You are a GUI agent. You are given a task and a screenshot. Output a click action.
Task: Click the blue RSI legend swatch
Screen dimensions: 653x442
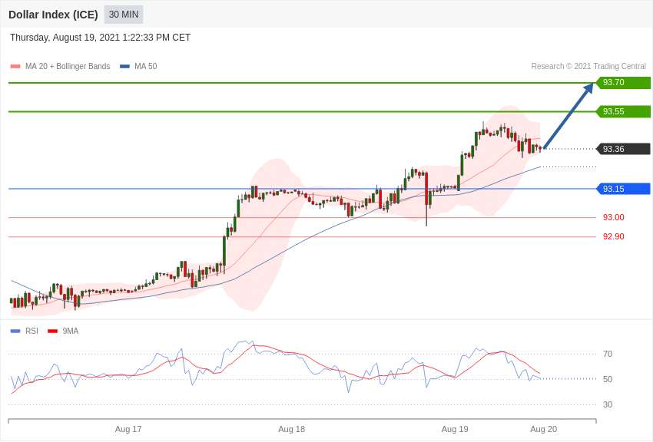point(15,331)
